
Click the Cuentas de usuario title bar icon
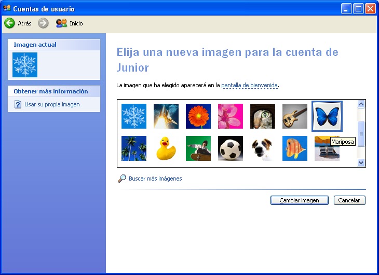(x=7, y=8)
